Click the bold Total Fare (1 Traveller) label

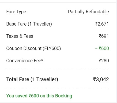tap(32, 79)
